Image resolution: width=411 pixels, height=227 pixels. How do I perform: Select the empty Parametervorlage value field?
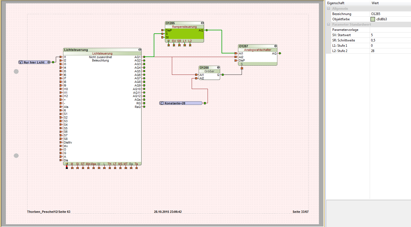[x=390, y=30]
